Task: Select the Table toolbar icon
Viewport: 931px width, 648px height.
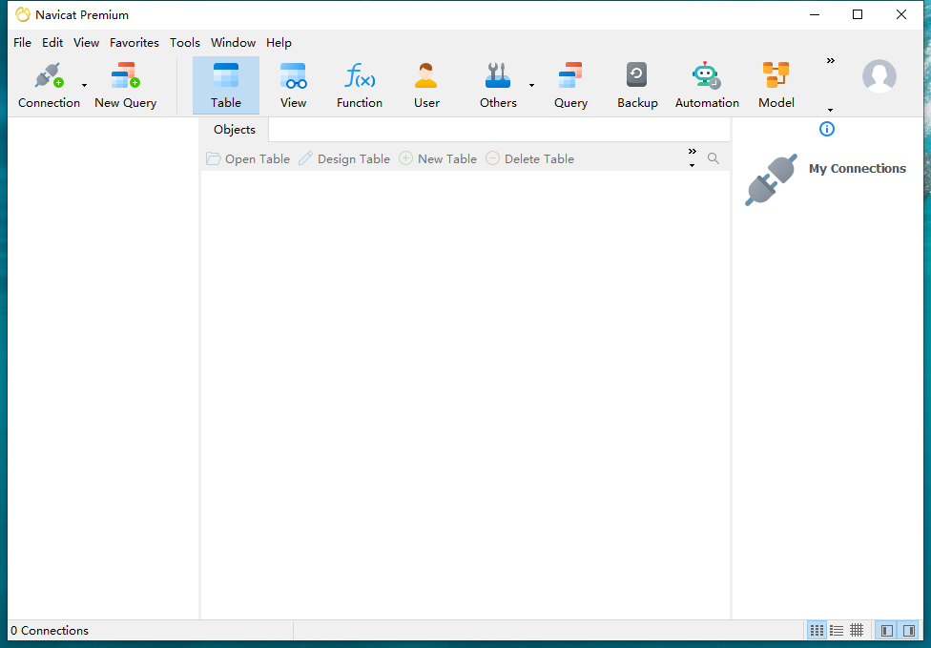Action: click(226, 85)
